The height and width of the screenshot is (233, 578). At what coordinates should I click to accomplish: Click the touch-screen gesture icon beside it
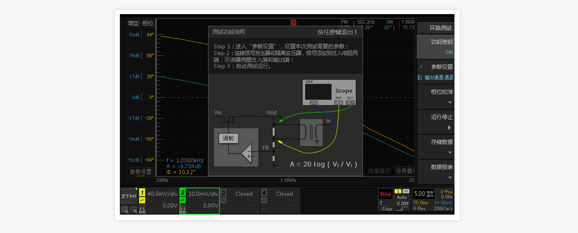(133, 209)
